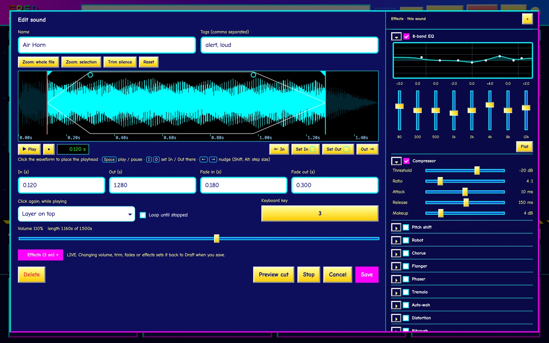Click the Compressor Release slider

(465, 203)
